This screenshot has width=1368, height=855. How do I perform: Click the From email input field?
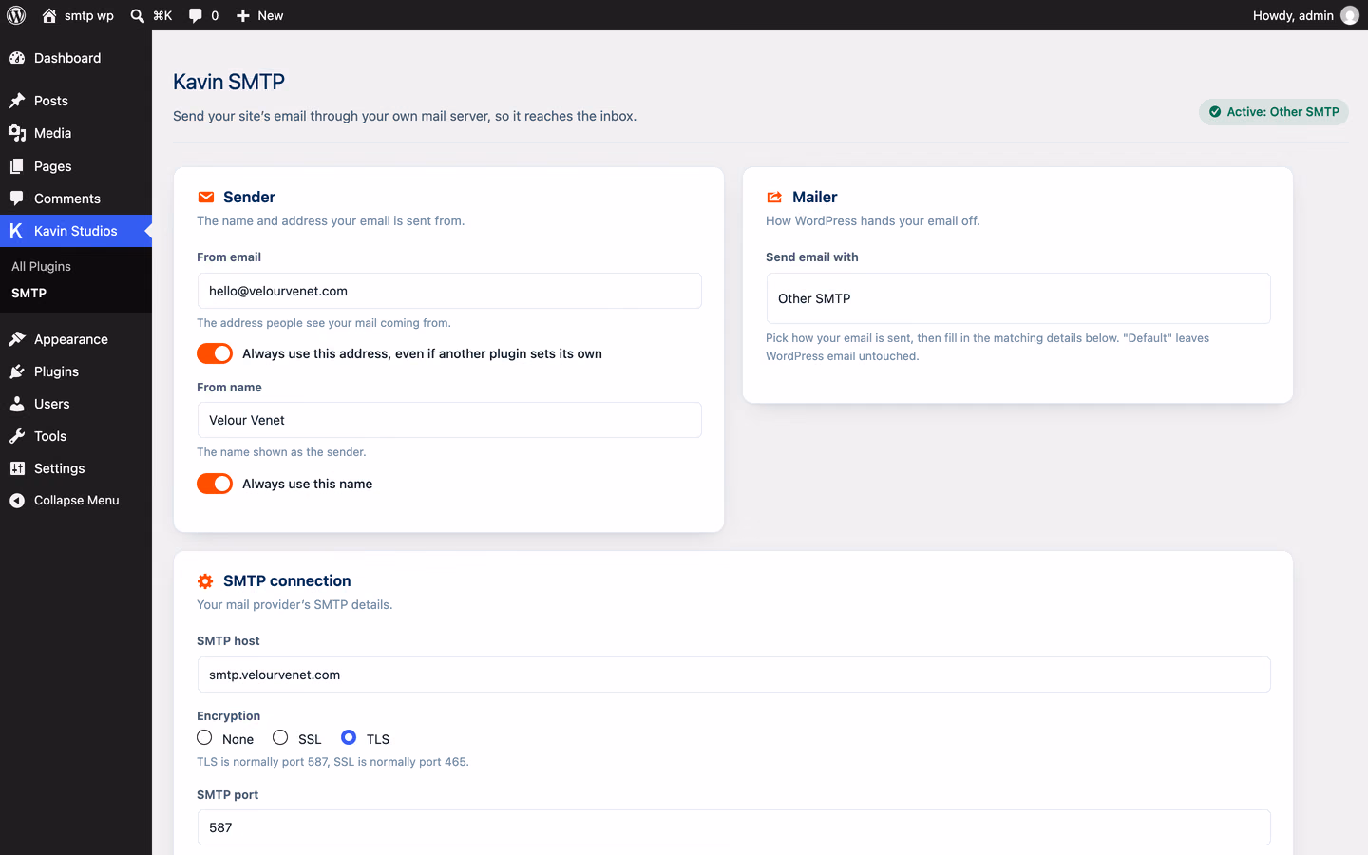[x=449, y=291]
